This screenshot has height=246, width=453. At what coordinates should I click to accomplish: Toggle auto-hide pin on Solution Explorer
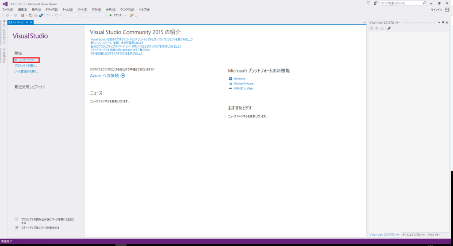coord(443,23)
